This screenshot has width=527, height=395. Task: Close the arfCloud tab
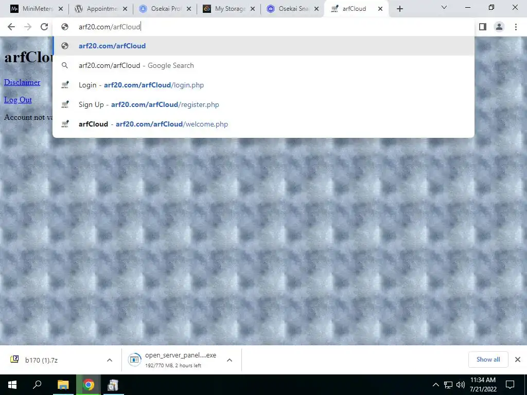point(380,9)
